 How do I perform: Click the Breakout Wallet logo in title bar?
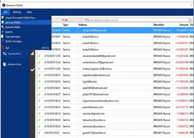pyautogui.click(x=4, y=5)
